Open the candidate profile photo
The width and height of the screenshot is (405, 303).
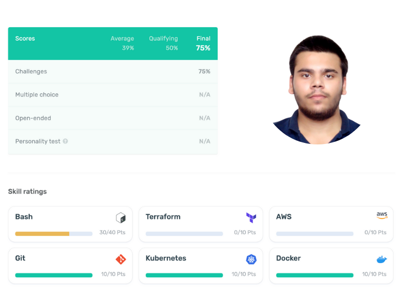click(317, 90)
